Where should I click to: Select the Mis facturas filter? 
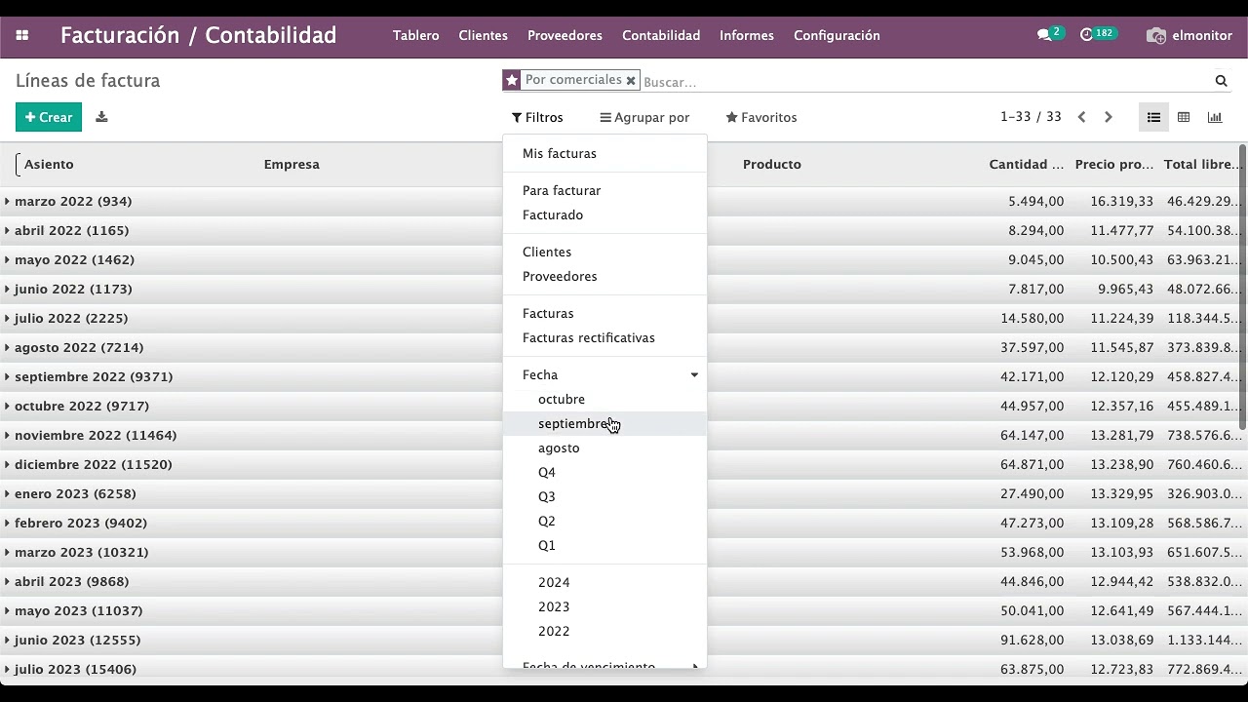tap(604, 153)
